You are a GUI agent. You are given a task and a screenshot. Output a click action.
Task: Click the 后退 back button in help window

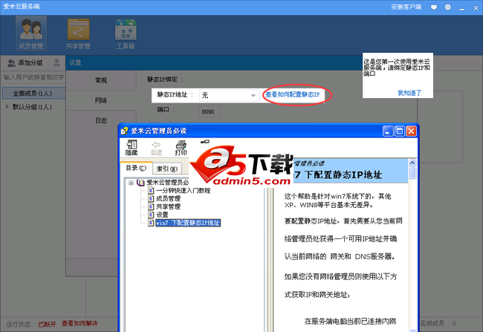(156, 148)
